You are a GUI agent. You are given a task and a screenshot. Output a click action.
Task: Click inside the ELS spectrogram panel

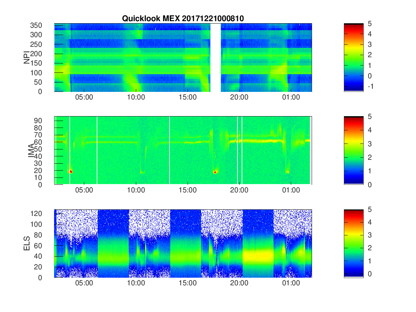pos(183,243)
